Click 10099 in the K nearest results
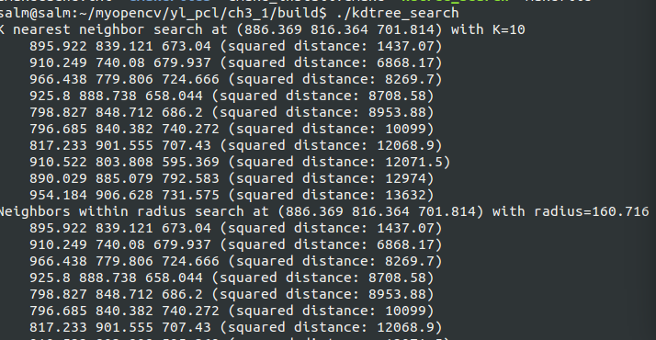This screenshot has width=656, height=340. click(x=405, y=129)
